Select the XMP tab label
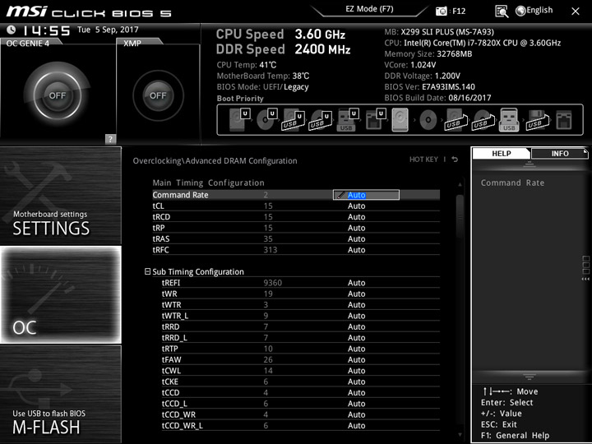 tap(132, 44)
